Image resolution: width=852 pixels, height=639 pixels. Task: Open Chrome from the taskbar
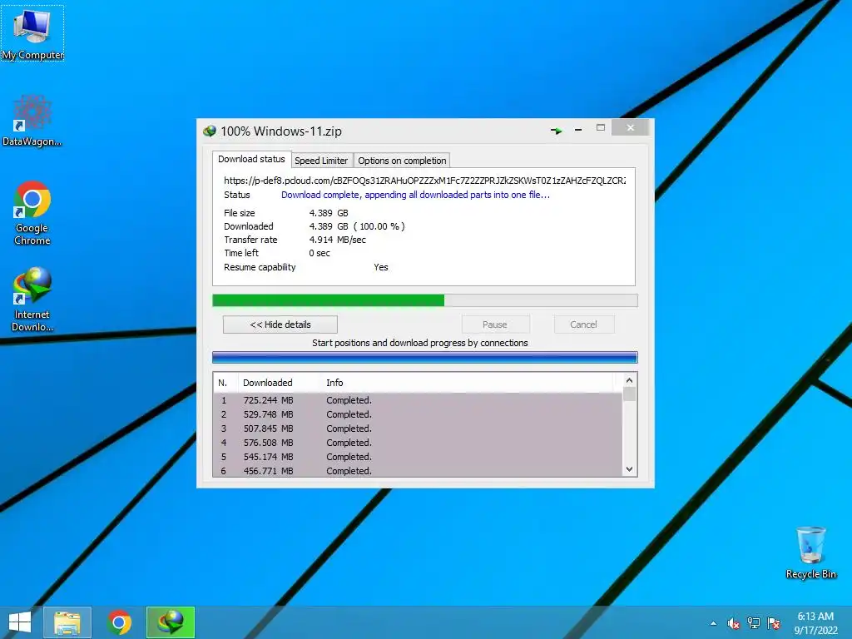119,622
